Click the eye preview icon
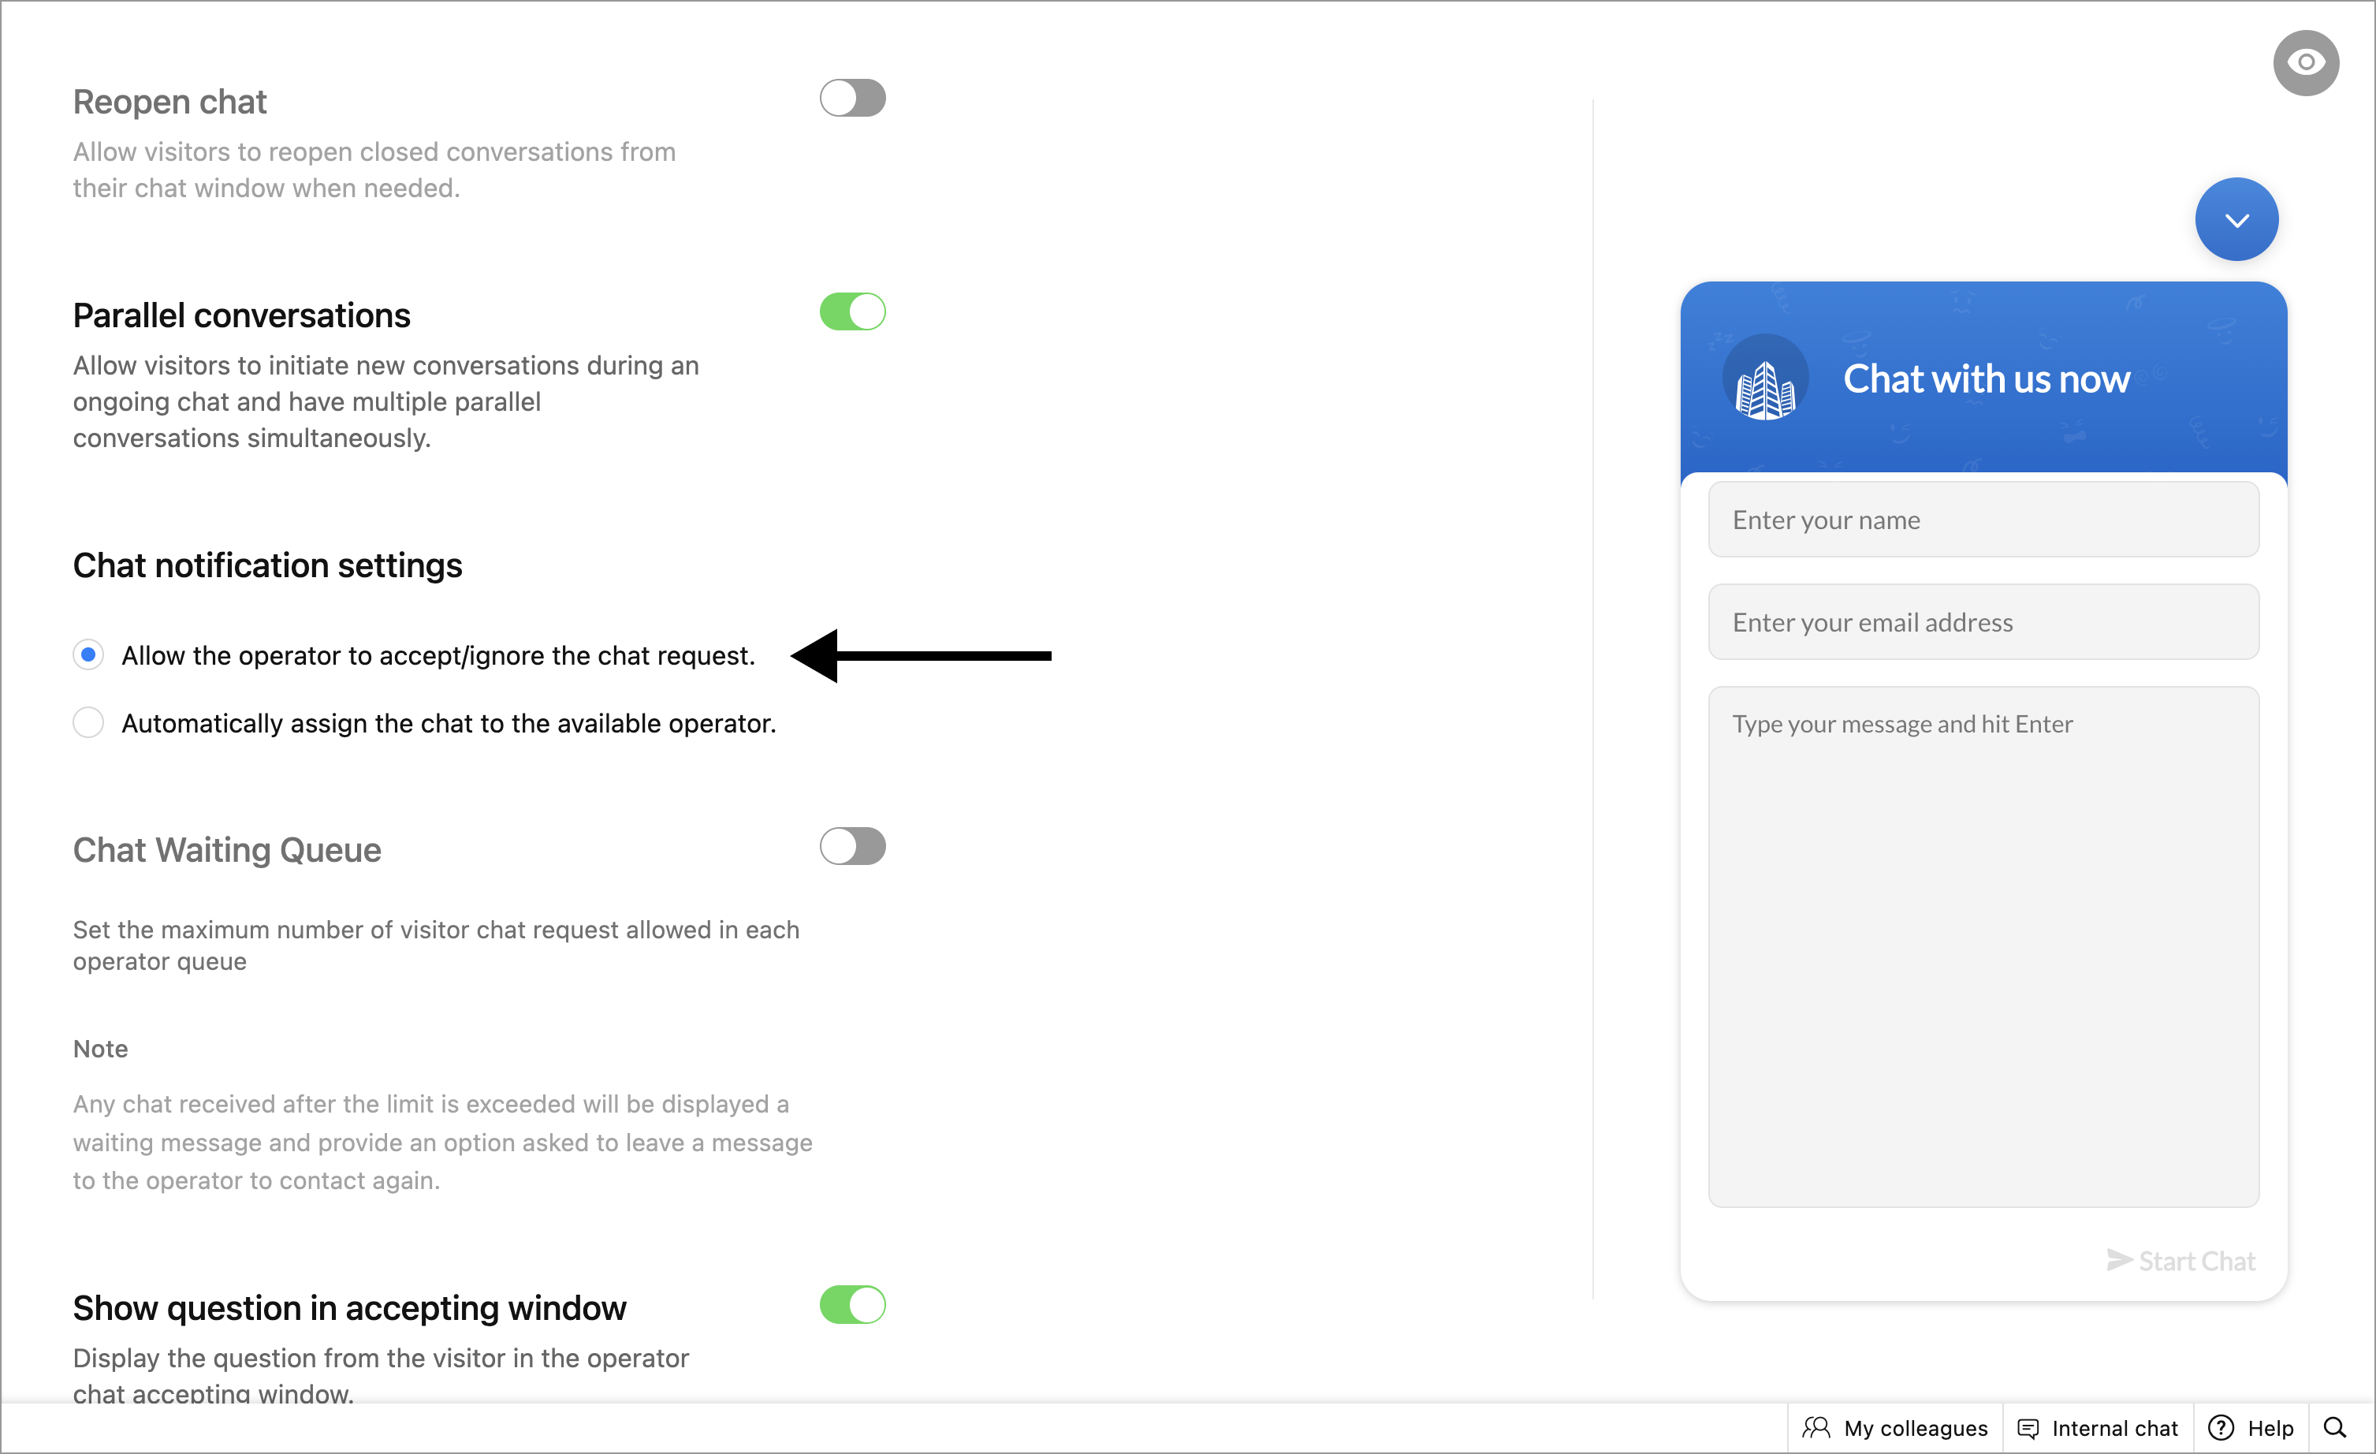 click(2306, 62)
